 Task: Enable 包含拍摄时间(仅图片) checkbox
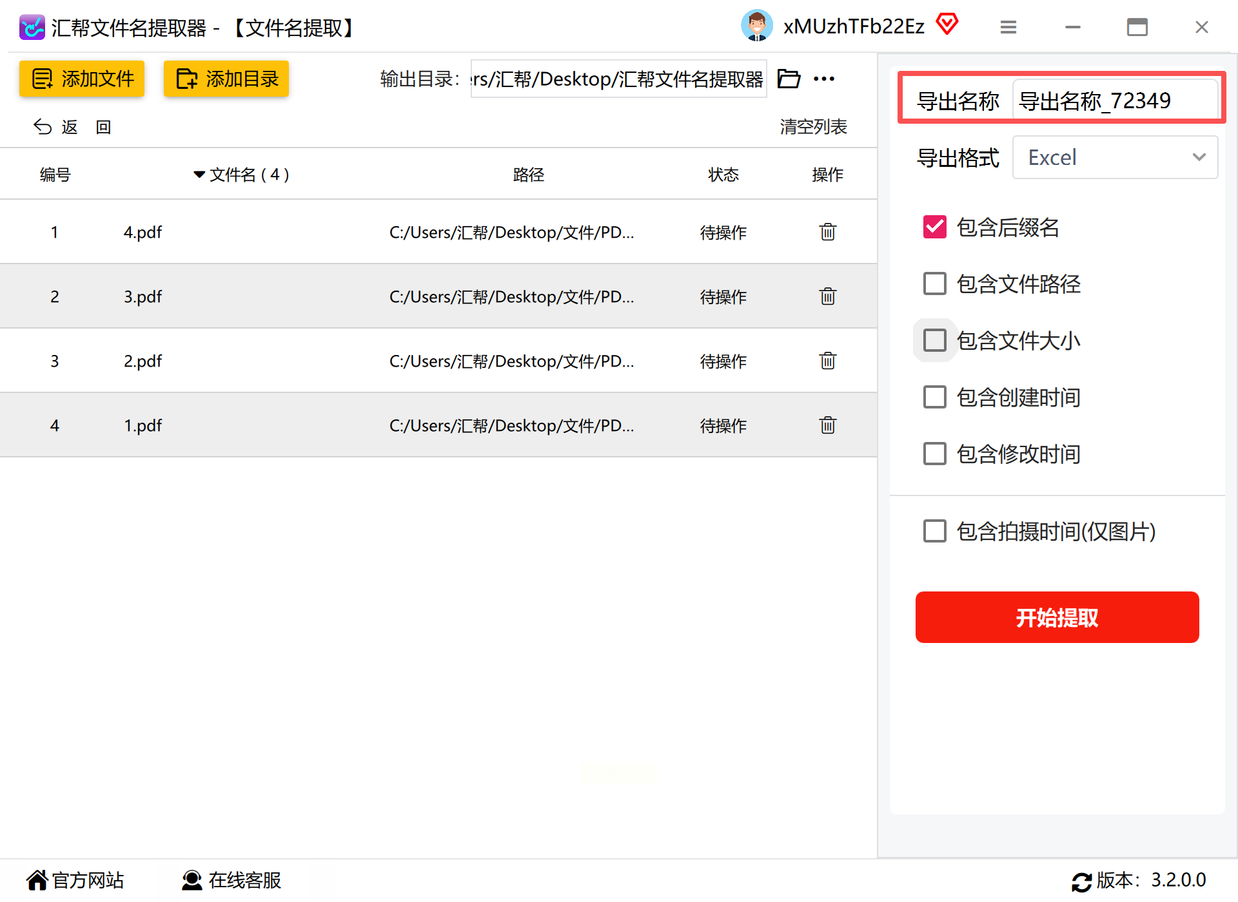point(934,531)
